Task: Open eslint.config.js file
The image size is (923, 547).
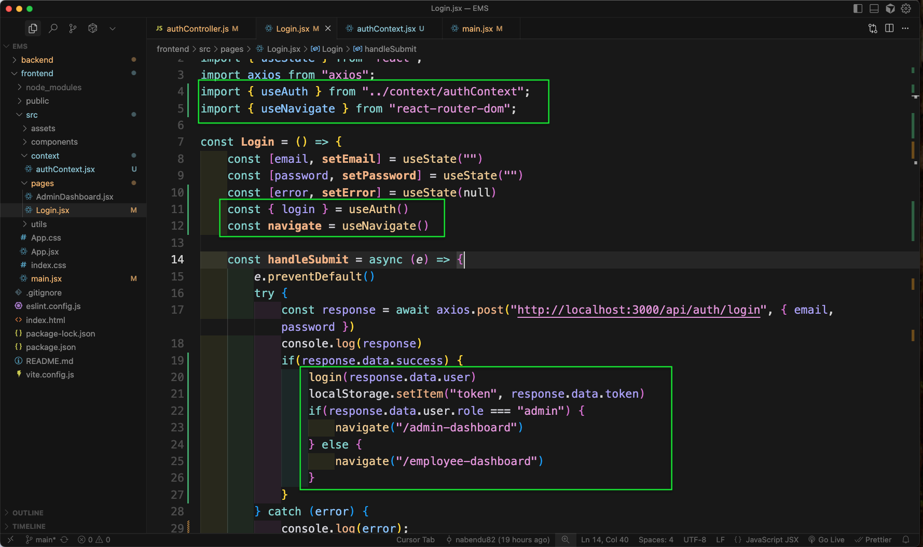Action: point(73,306)
